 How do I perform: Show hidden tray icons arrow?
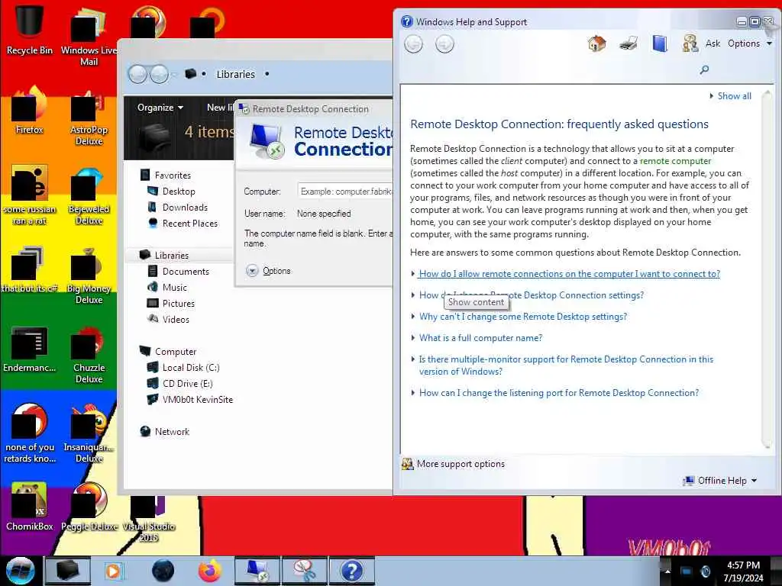pos(667,571)
